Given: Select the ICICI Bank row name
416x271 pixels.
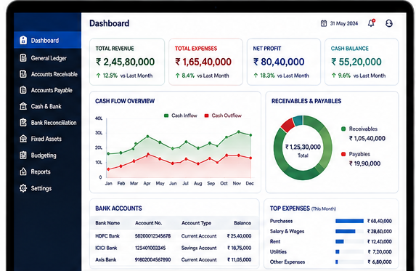Looking at the screenshot, I should pos(106,248).
